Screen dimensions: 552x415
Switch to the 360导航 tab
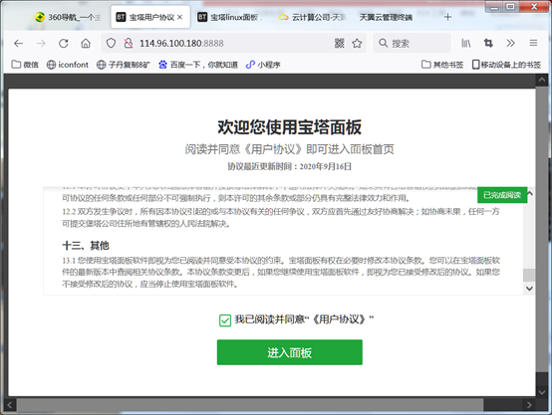coord(69,17)
